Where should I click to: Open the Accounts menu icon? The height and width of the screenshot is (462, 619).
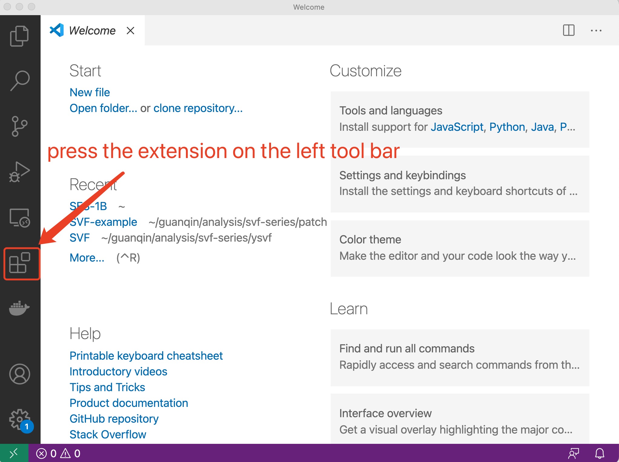[x=20, y=374]
